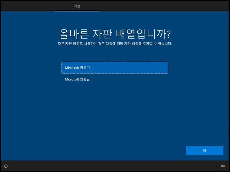Click the heading 올바른 자판 배열입니까?

click(x=115, y=34)
